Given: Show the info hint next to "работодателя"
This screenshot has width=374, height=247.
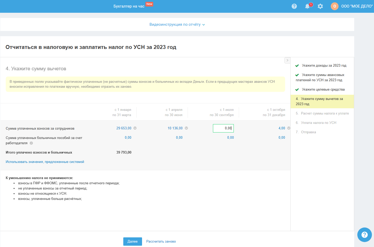Looking at the screenshot, I should (31, 143).
